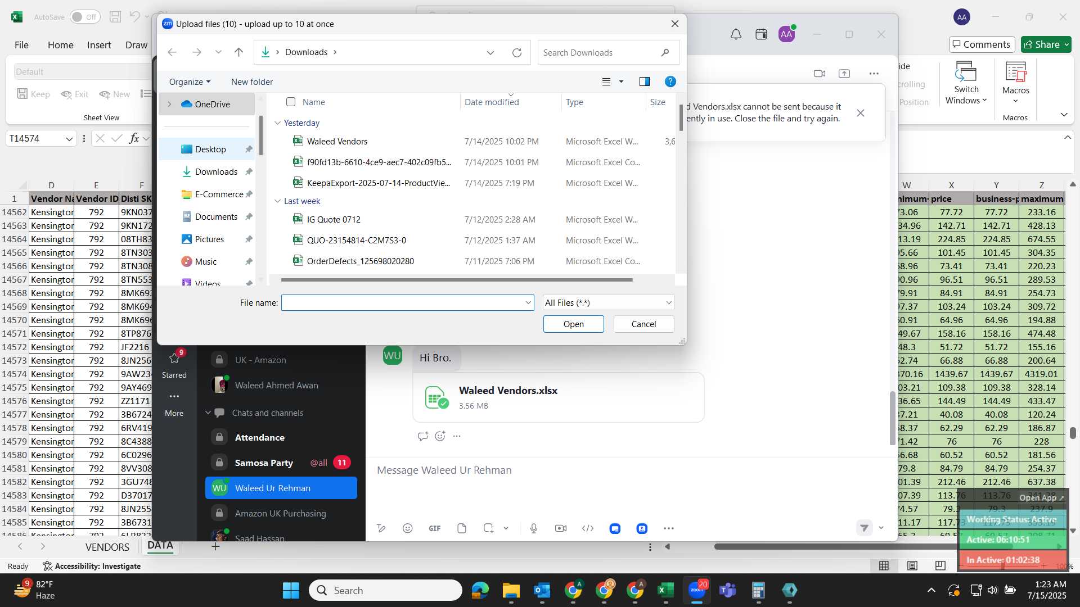Switch to Page Break Preview in Excel status bar

click(x=940, y=565)
